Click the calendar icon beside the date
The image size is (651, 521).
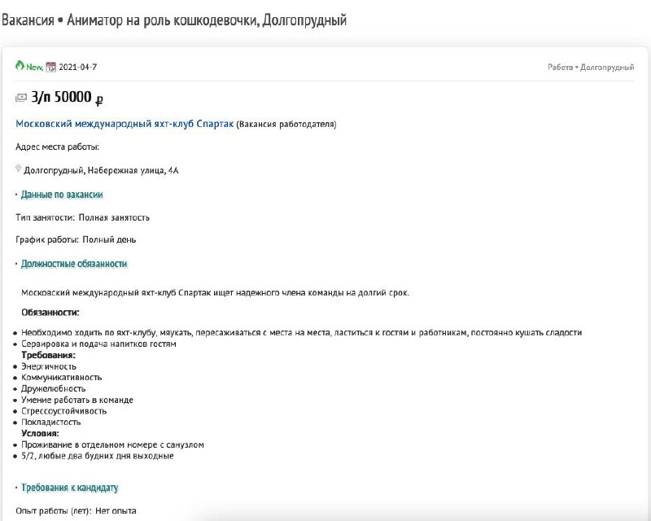point(50,67)
